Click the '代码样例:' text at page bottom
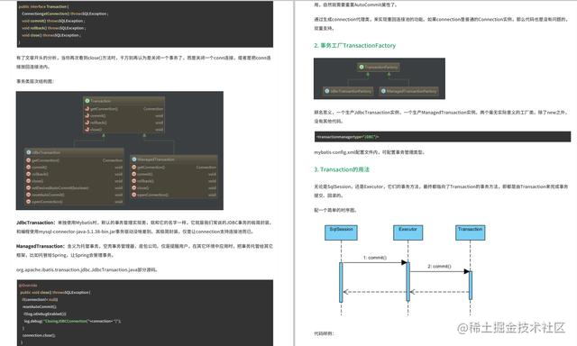Viewport: 577px width, 346px height. [324, 334]
